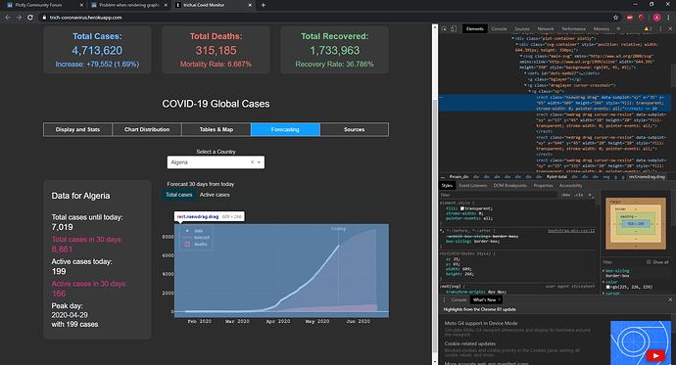
Task: Toggle the :hov element state button
Action: coord(565,195)
